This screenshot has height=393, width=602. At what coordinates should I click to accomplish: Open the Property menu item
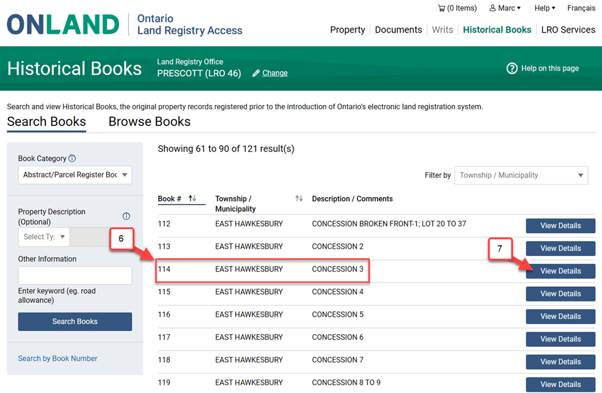(x=347, y=29)
